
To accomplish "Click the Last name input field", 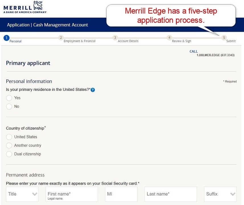I will [170, 194].
